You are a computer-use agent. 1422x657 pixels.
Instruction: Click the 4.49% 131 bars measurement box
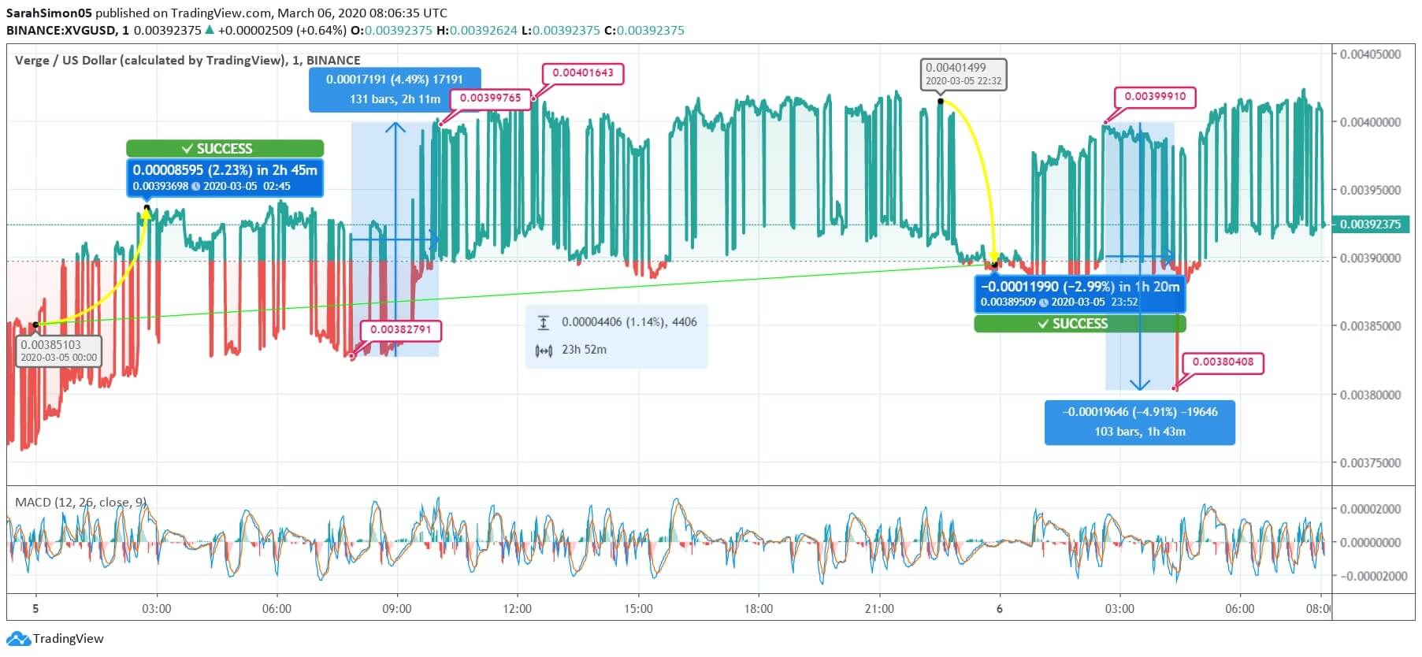click(x=394, y=89)
